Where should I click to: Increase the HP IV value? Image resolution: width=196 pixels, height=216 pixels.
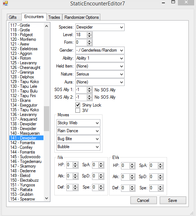(x=75, y=164)
